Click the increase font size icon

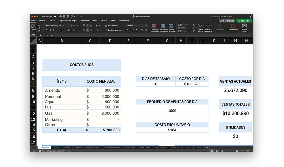[x=74, y=26]
